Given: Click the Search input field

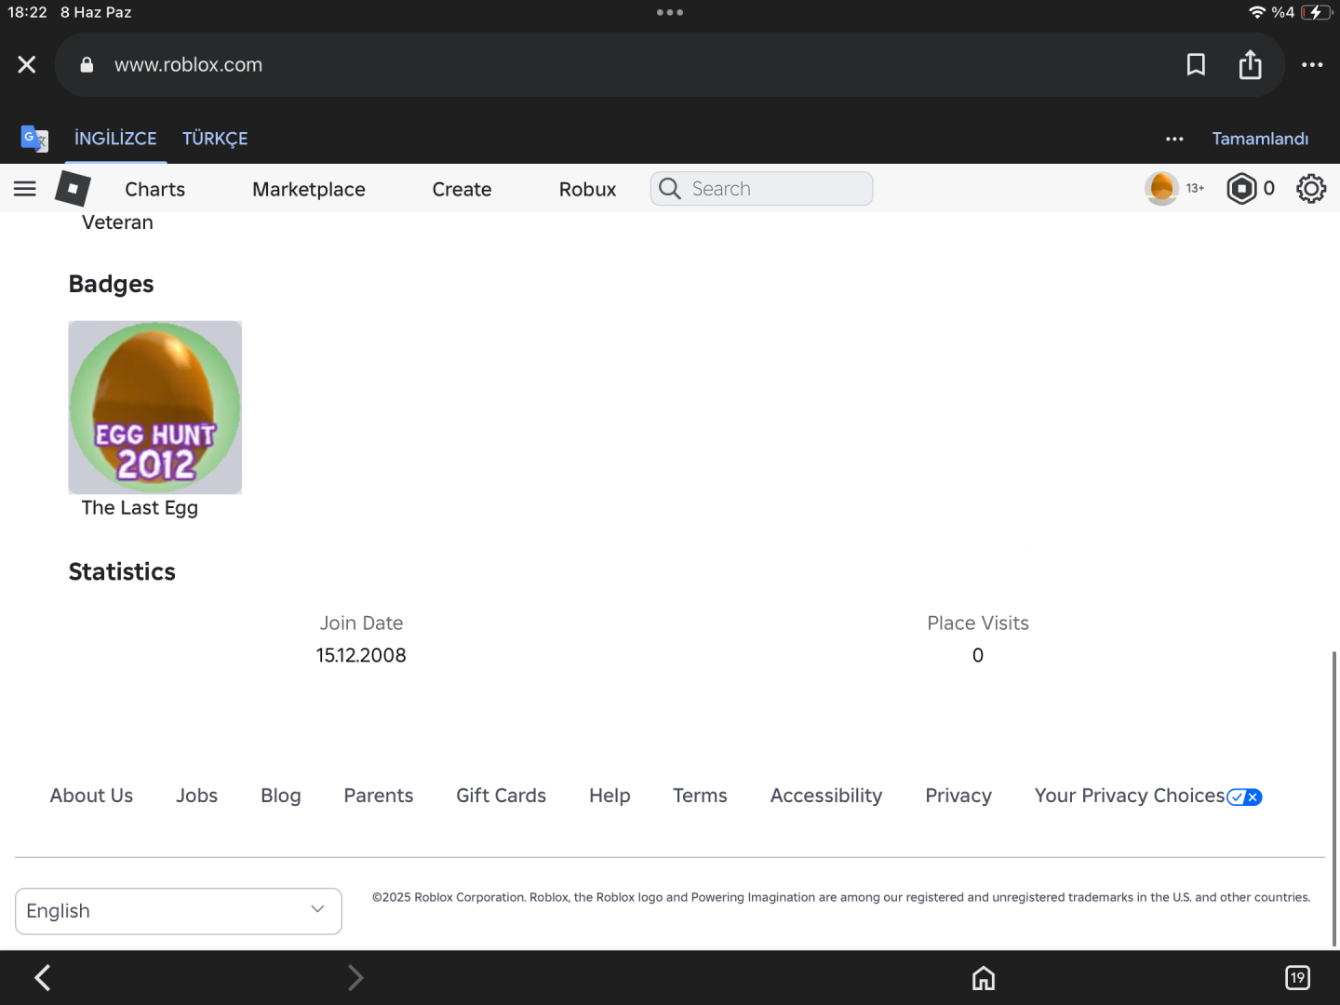Looking at the screenshot, I should point(762,189).
